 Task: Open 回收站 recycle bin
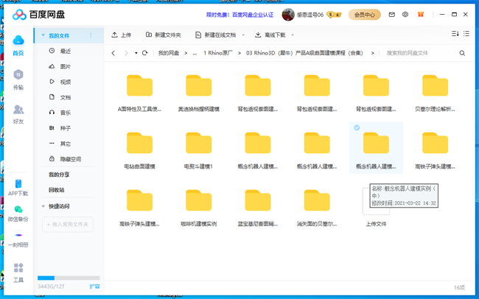click(57, 190)
